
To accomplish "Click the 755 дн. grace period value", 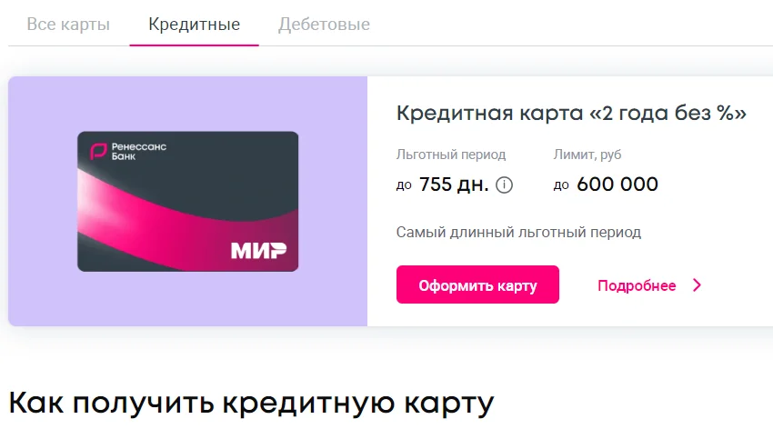I will click(x=453, y=185).
